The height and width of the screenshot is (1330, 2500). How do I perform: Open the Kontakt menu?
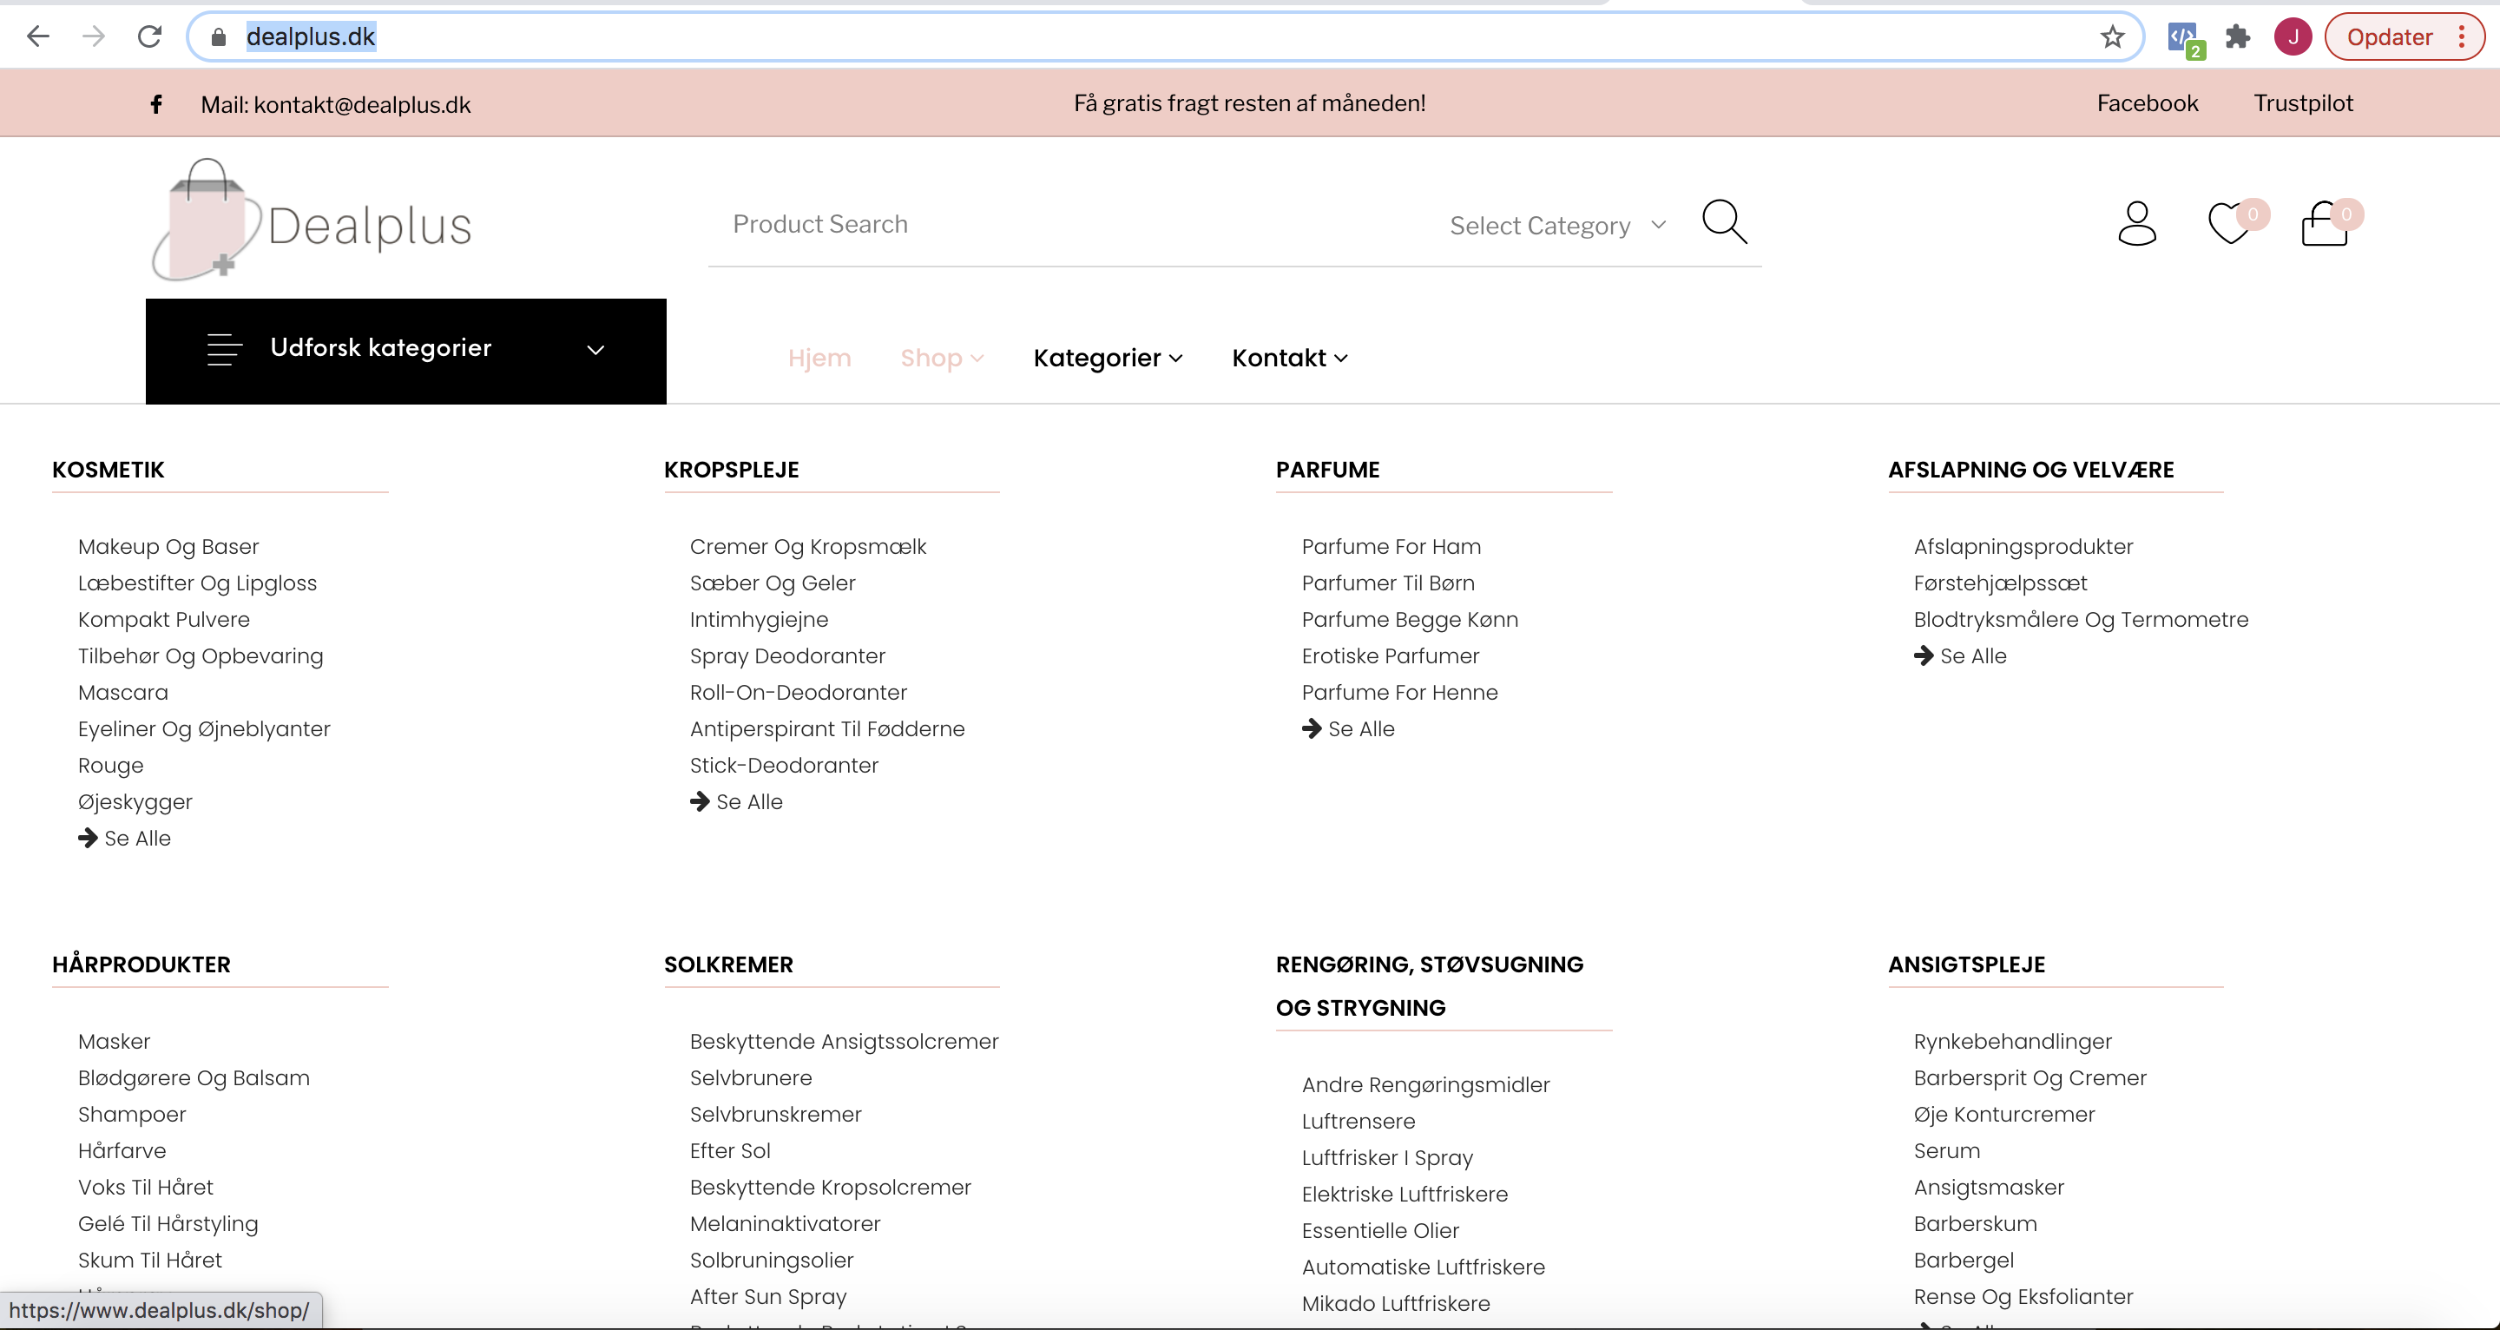[1289, 359]
